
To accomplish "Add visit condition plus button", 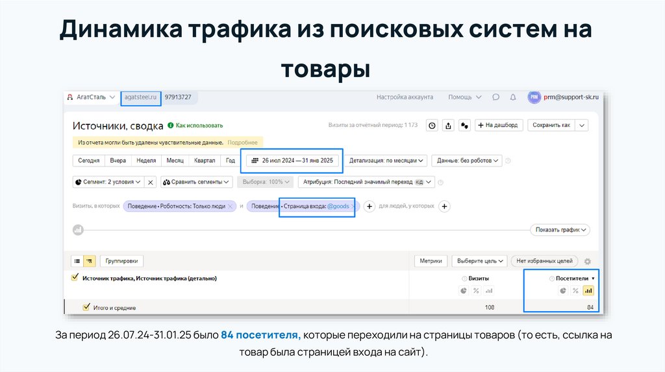I will [370, 206].
